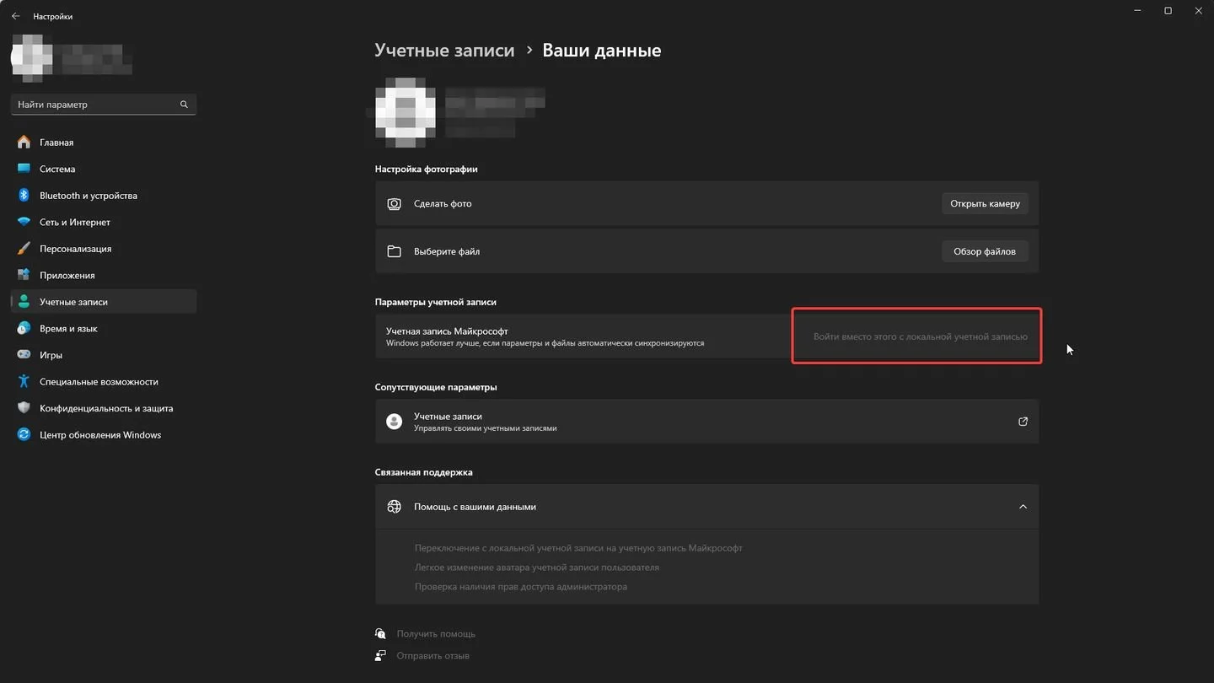The image size is (1214, 683).
Task: Click the Время и язык globe-clock icon
Action: coord(24,328)
